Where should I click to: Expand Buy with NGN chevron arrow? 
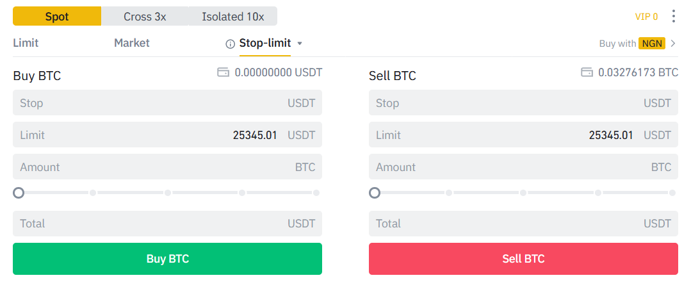click(x=673, y=44)
